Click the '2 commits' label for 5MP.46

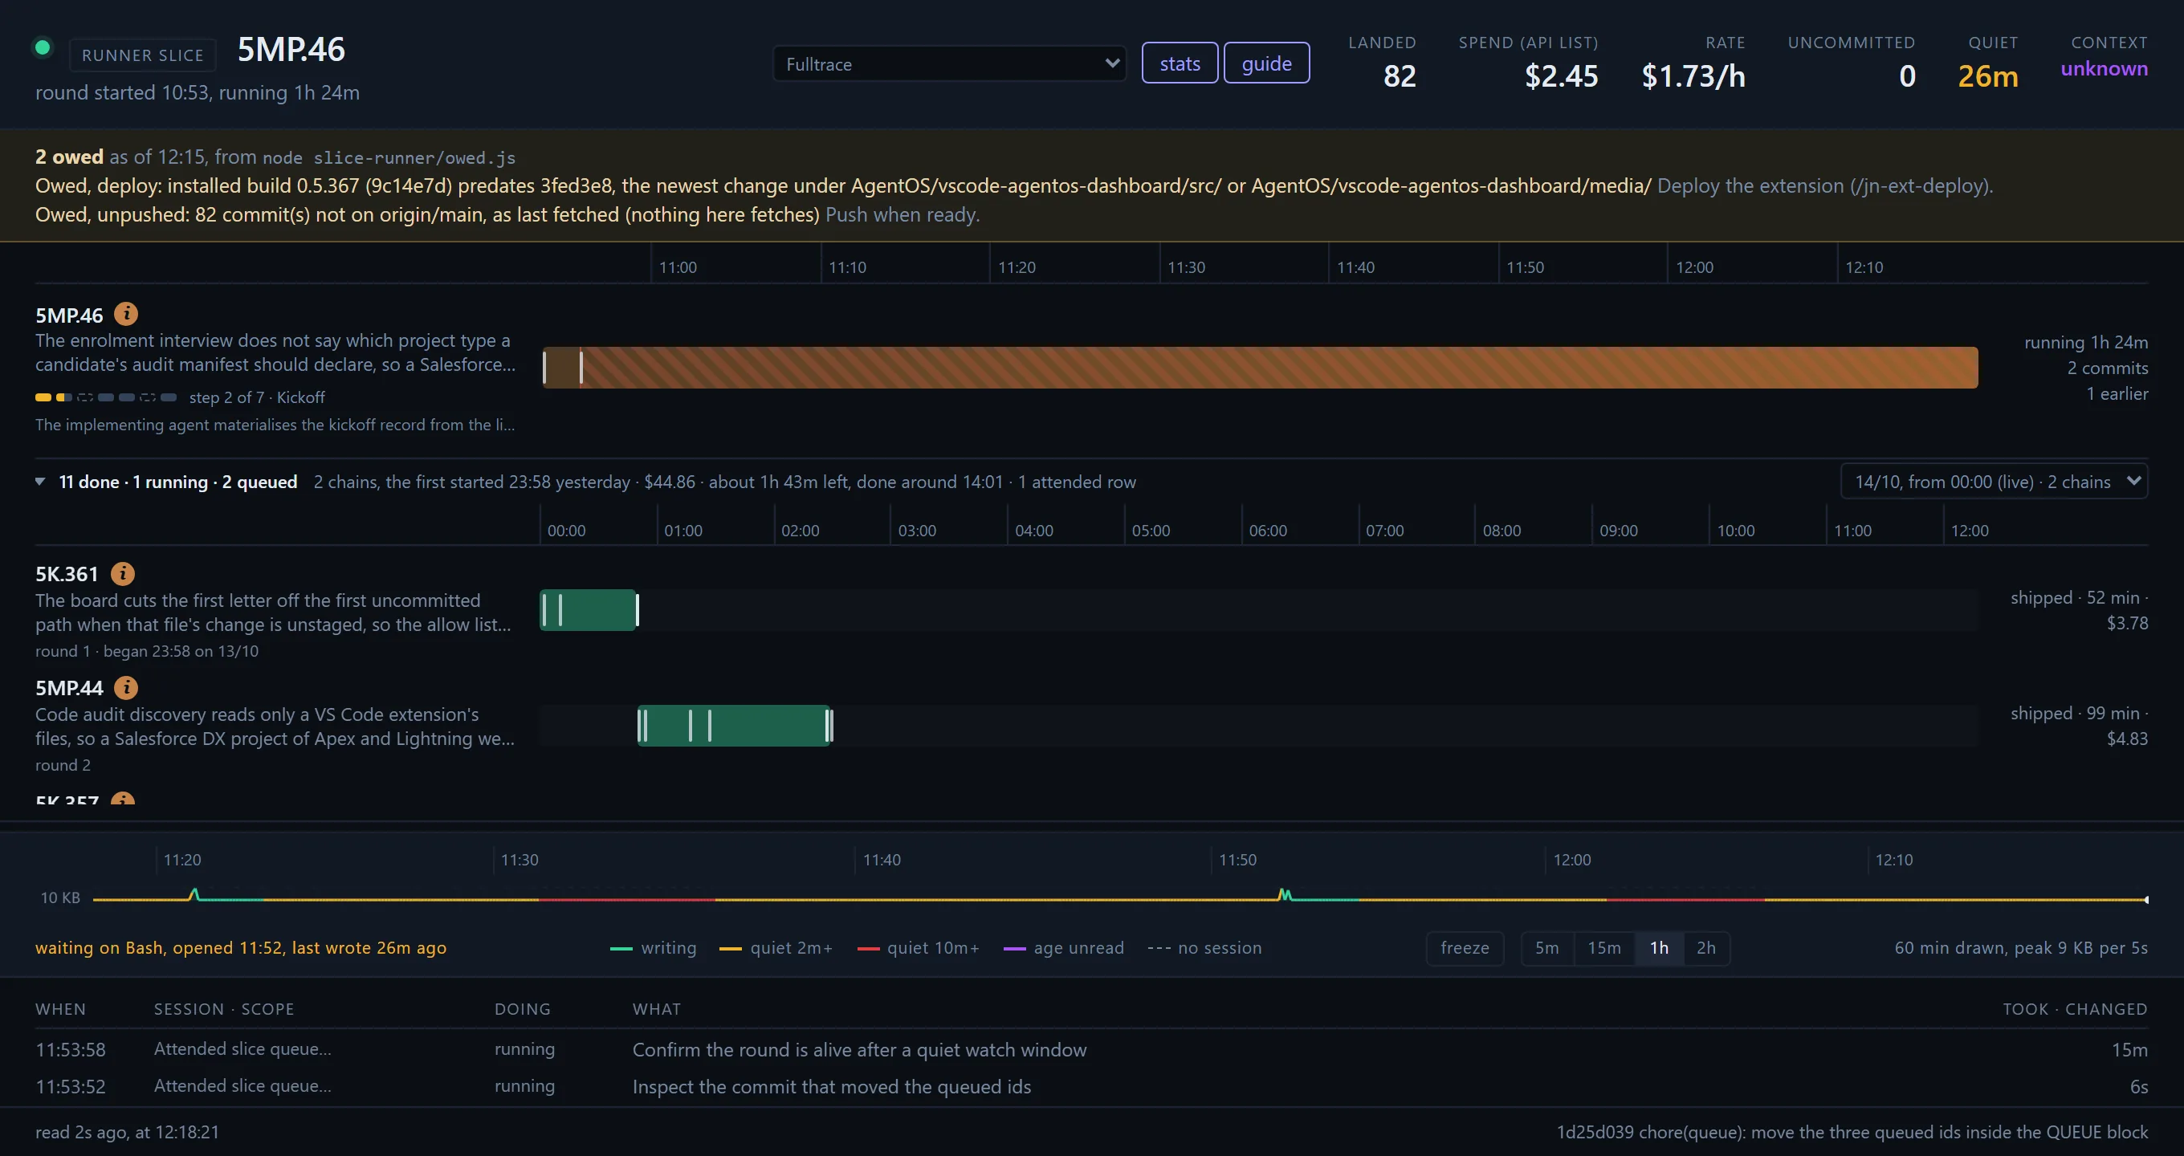tap(2107, 368)
